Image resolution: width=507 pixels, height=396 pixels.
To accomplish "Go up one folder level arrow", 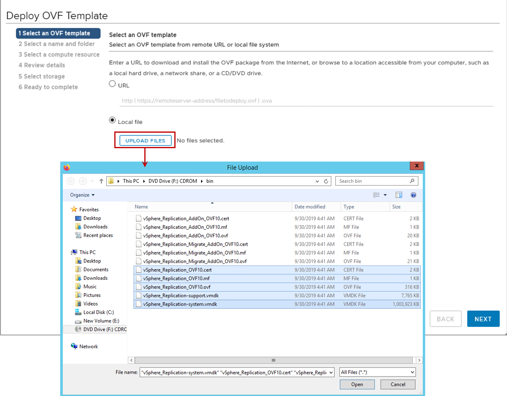I will (x=101, y=181).
